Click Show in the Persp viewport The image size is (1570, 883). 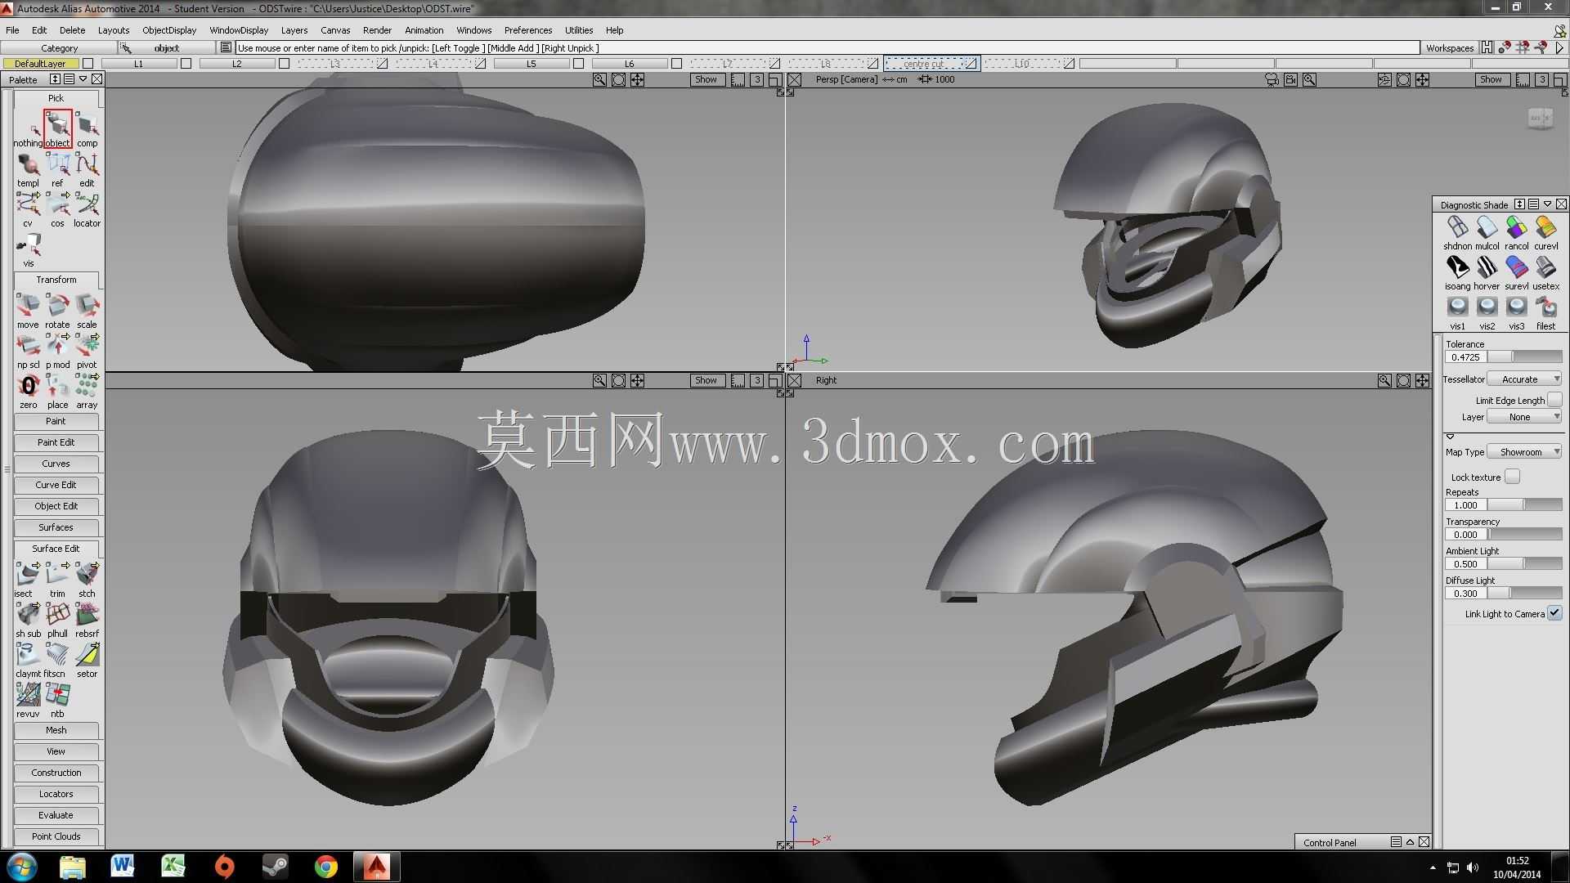[1491, 80]
